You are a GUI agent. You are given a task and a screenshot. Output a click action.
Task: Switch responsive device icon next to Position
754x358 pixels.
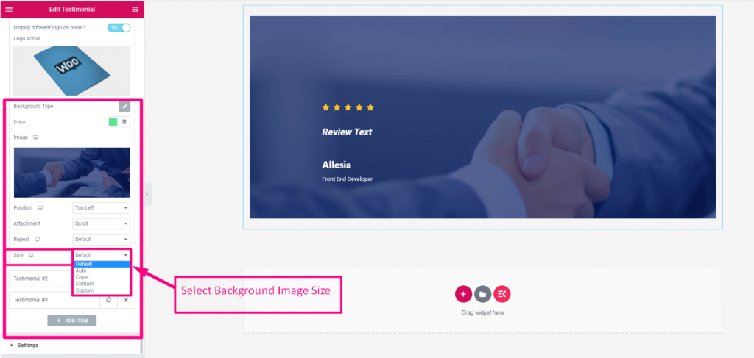click(x=40, y=208)
